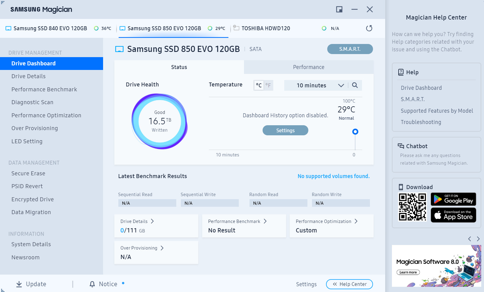Click the QR code in Download section

click(x=412, y=207)
